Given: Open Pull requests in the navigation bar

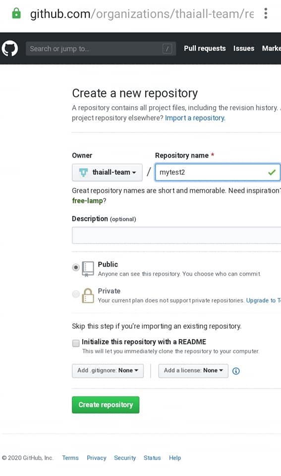Looking at the screenshot, I should point(205,49).
